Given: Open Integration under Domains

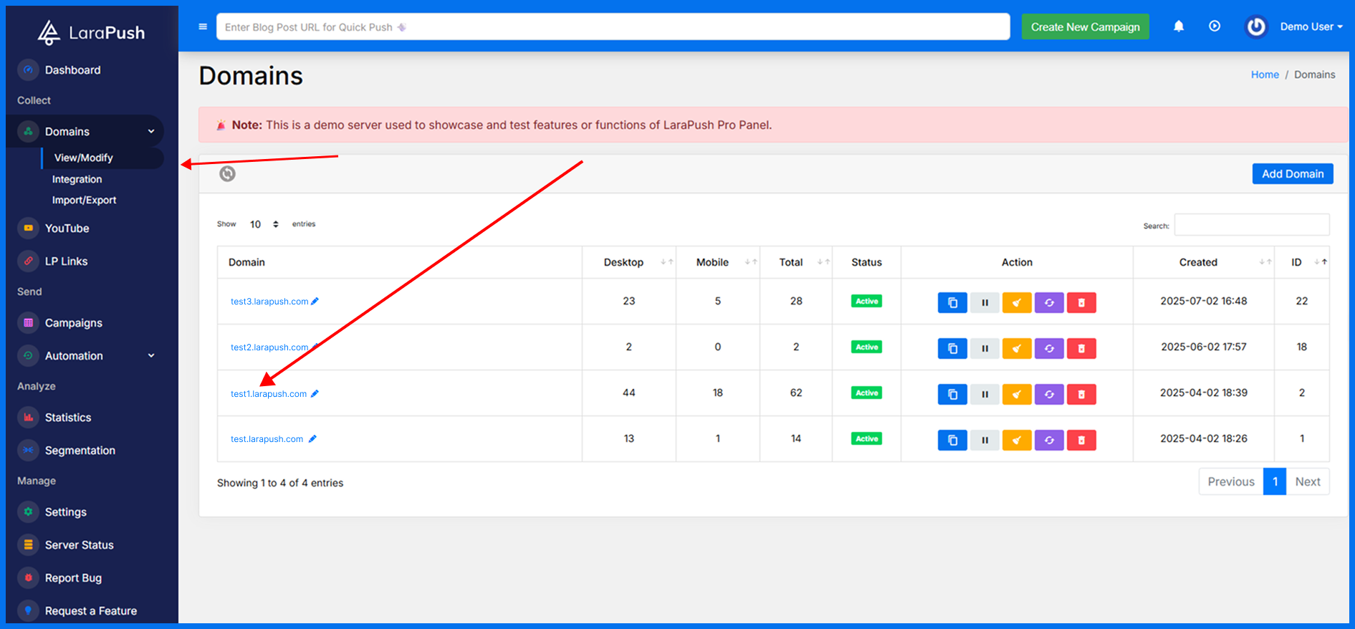Looking at the screenshot, I should click(77, 179).
